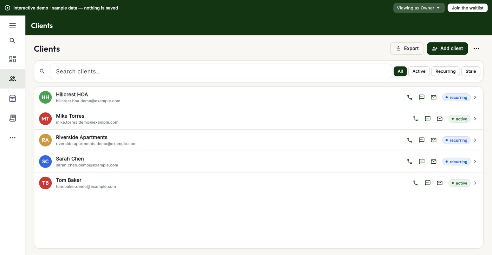492x255 pixels.
Task: Expand Sarah Chen row chevron
Action: pyautogui.click(x=475, y=162)
